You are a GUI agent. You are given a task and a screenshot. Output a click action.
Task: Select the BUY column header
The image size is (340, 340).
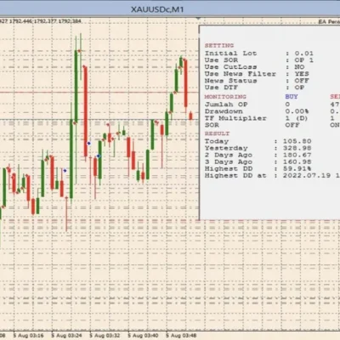[292, 97]
